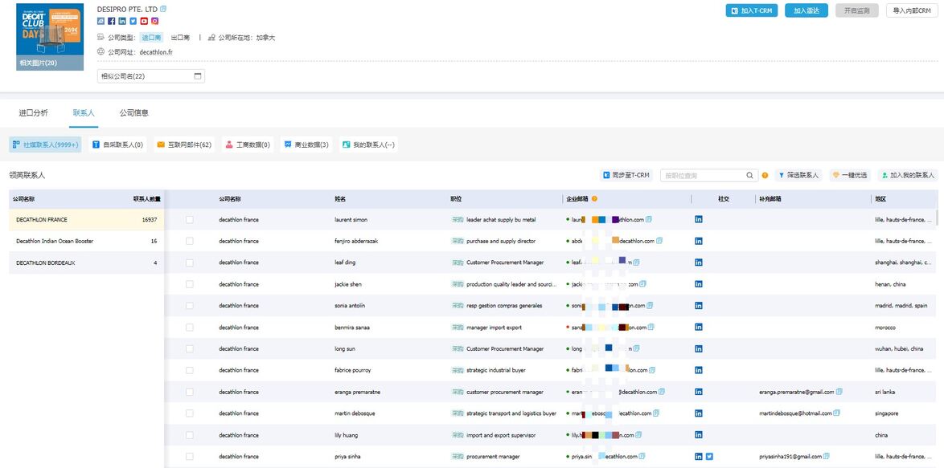Open LinkedIn profile of sonia antolin
944x468 pixels.
coord(699,306)
